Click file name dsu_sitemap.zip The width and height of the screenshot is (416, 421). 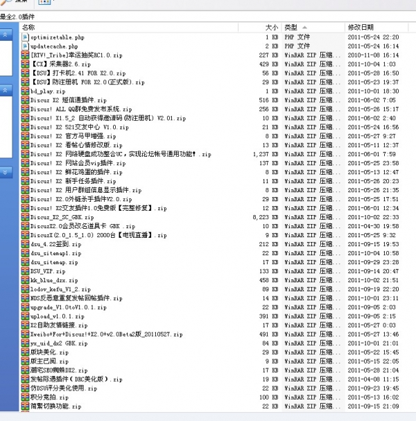[x=54, y=262]
